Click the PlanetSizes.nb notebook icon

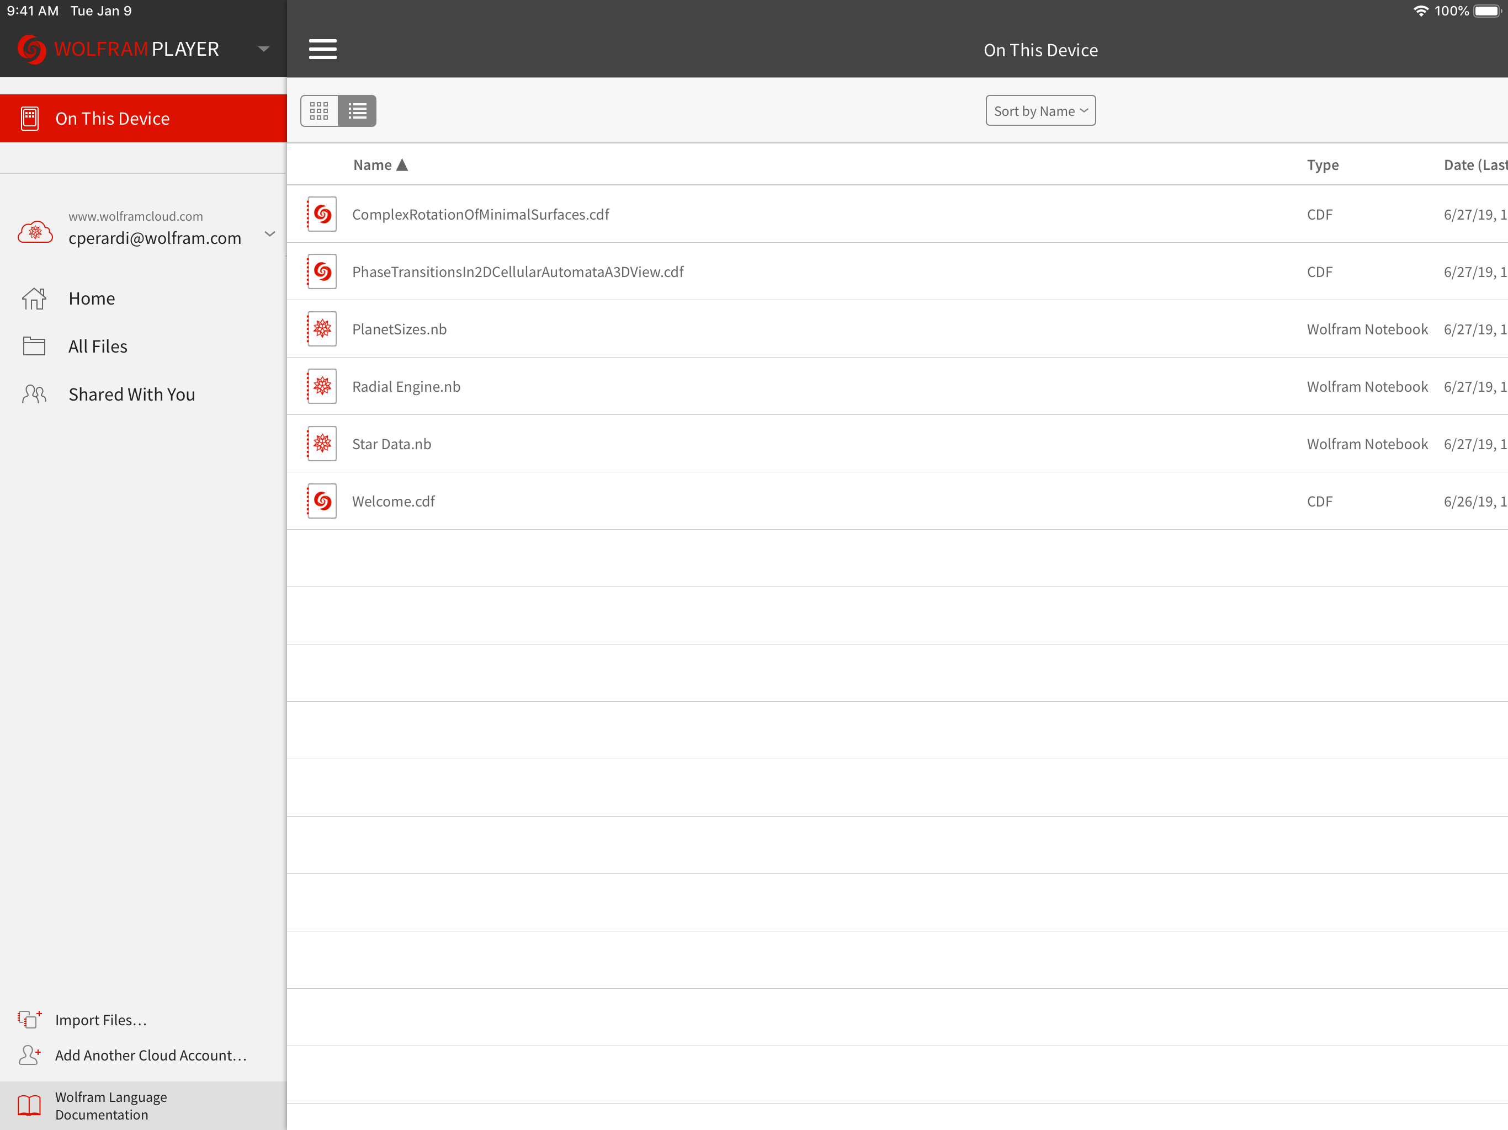(x=322, y=329)
